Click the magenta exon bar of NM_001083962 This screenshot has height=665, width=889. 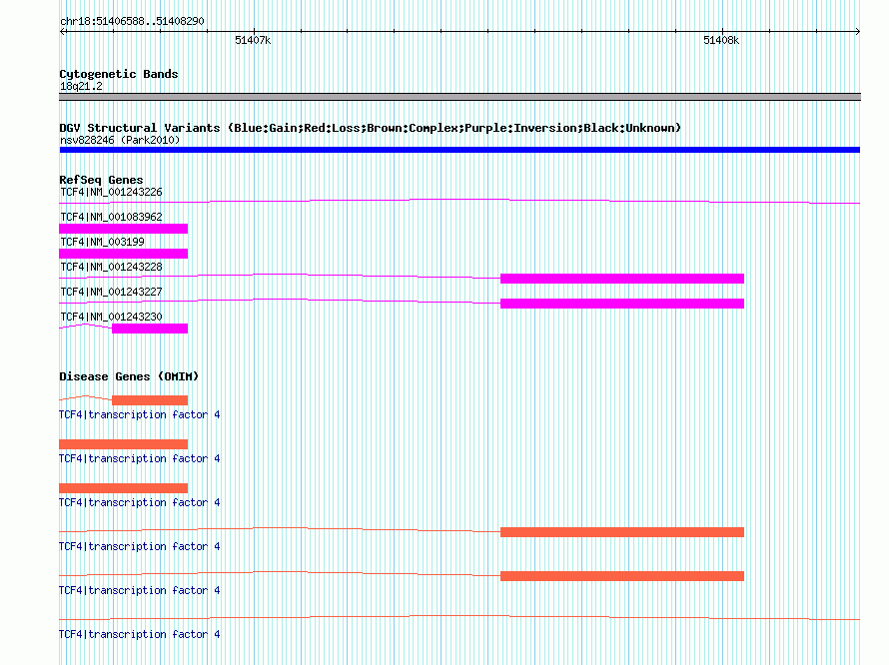(x=123, y=229)
